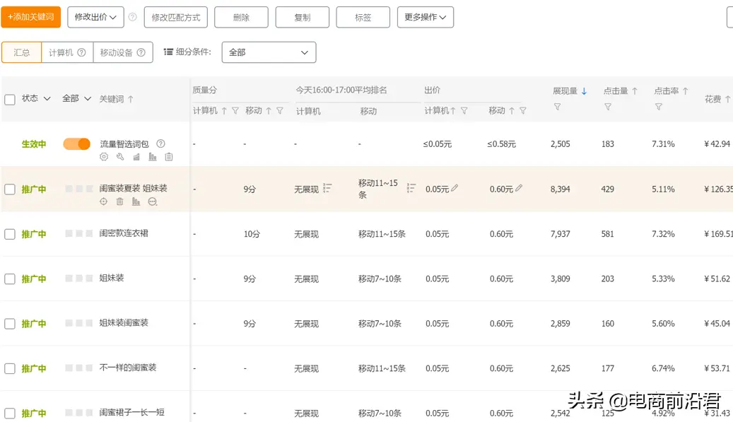Check select-all checkbox in table header
Screen dimensions: 733x422
coord(10,99)
